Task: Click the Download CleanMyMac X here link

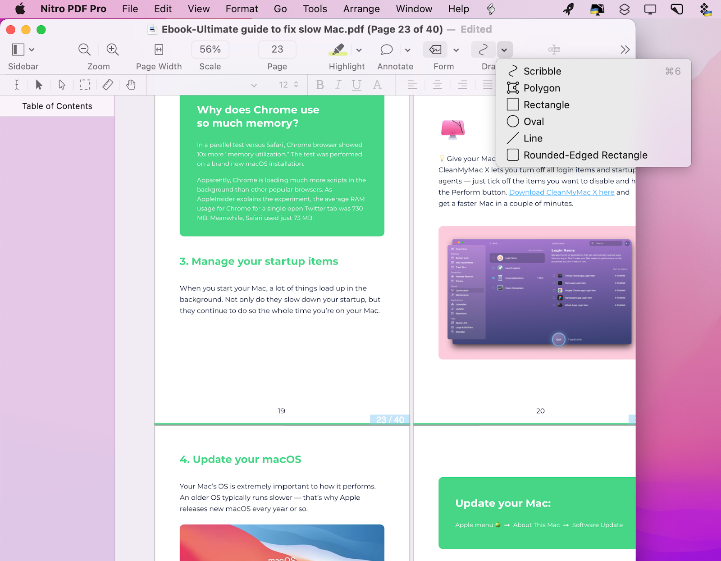Action: point(561,192)
